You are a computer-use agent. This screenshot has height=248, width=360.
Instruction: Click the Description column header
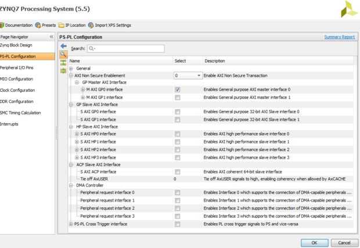point(215,61)
